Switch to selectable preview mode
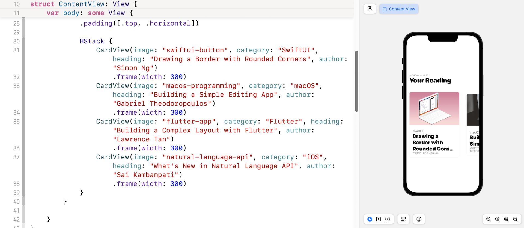This screenshot has height=228, width=524. coord(379,219)
